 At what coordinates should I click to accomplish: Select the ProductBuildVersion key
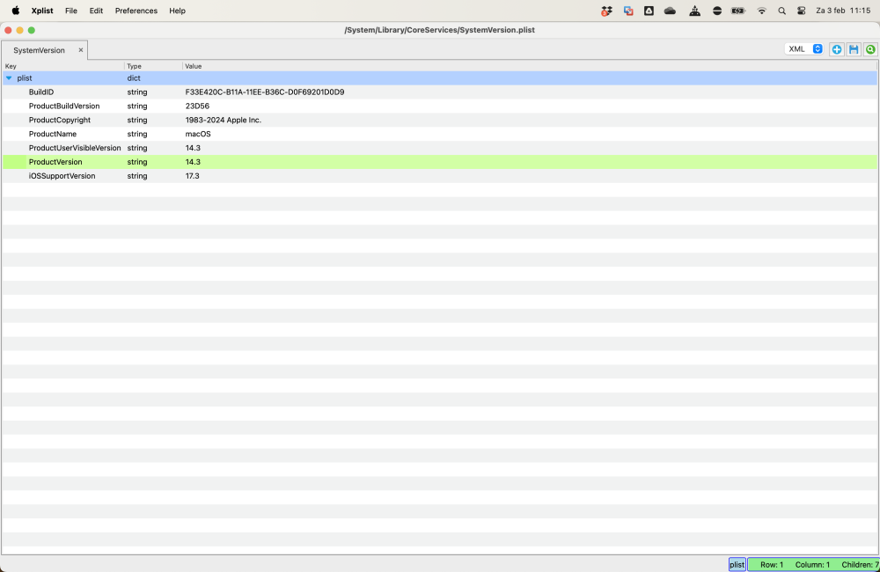pos(64,106)
